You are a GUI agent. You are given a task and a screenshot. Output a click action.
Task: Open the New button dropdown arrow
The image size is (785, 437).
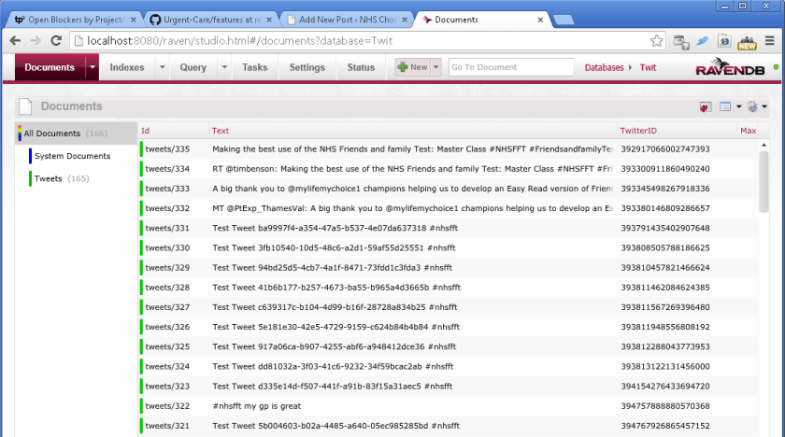coord(435,67)
